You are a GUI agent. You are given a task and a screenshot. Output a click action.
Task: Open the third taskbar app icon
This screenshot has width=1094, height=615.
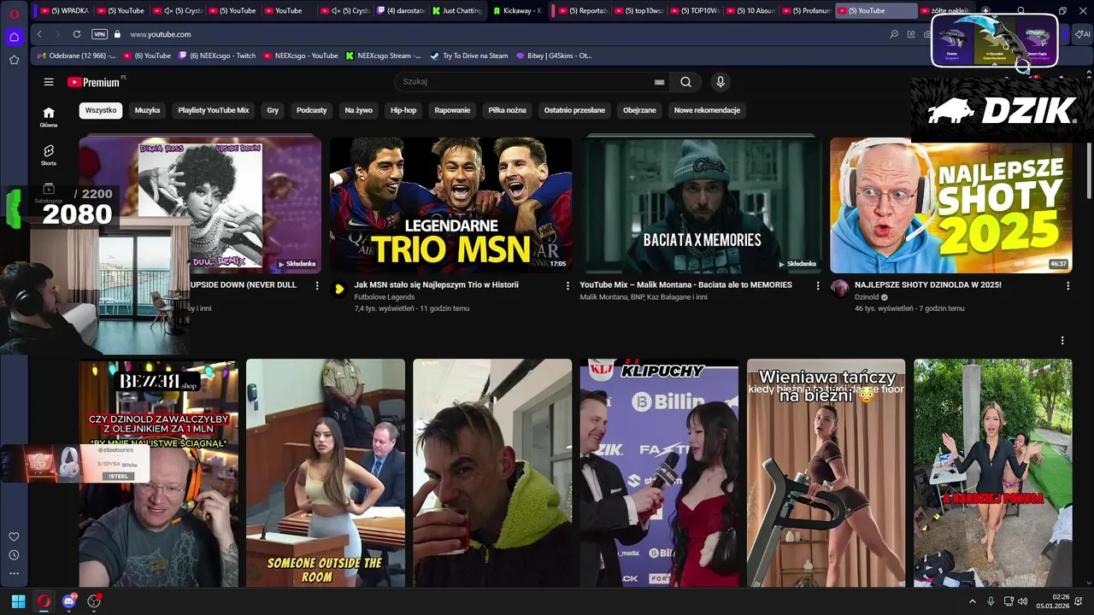click(x=94, y=601)
